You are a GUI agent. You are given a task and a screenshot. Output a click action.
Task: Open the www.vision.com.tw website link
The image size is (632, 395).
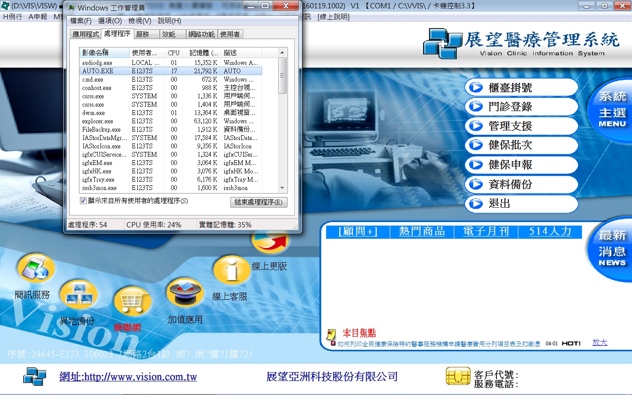[x=128, y=377]
